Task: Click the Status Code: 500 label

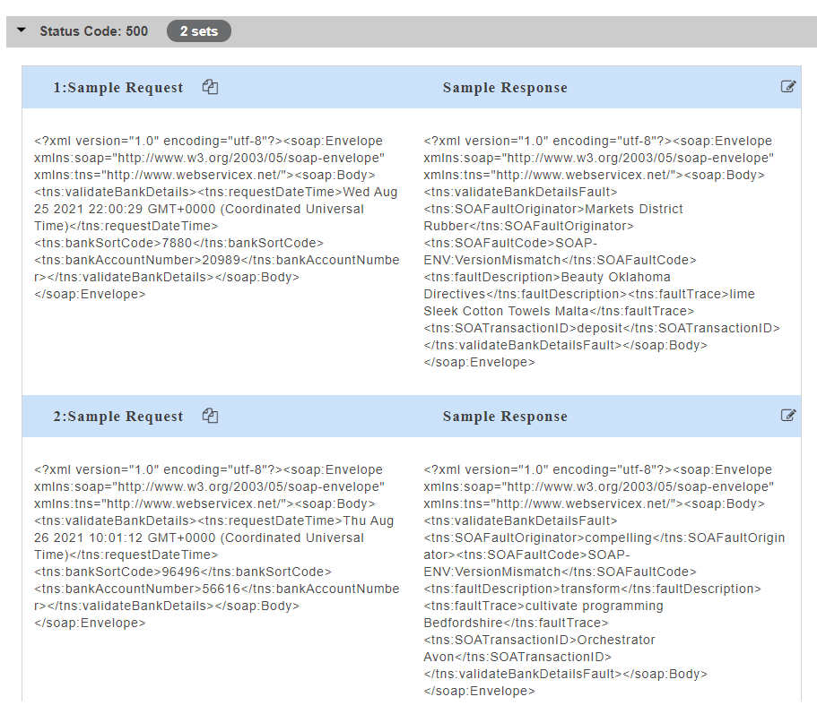Action: click(93, 31)
